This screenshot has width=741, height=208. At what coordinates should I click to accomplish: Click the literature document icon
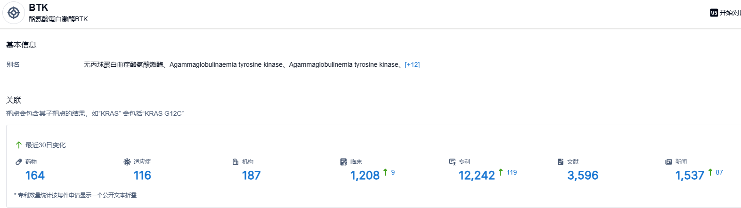561,162
